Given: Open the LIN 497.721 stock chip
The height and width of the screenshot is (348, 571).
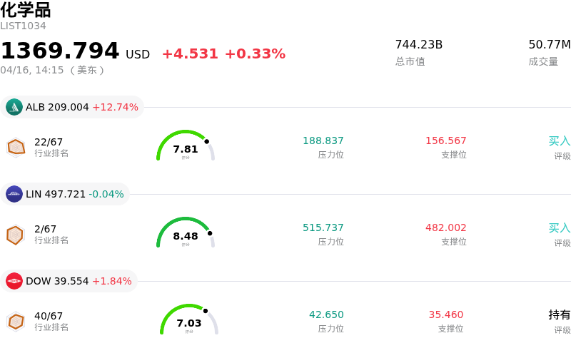Looking at the screenshot, I should point(65,194).
